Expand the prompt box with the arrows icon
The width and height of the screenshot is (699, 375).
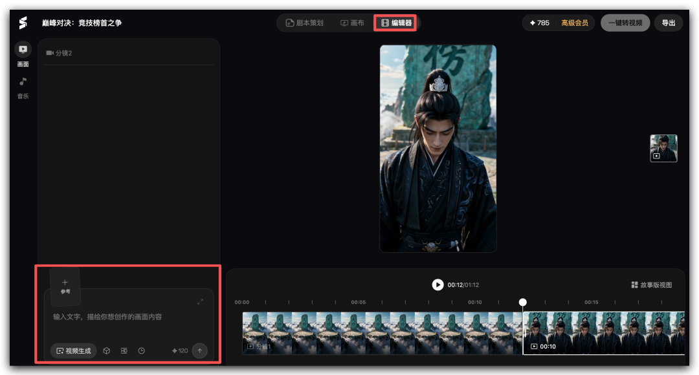pyautogui.click(x=200, y=301)
